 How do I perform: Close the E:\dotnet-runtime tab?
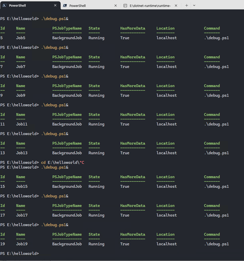pos(176,6)
